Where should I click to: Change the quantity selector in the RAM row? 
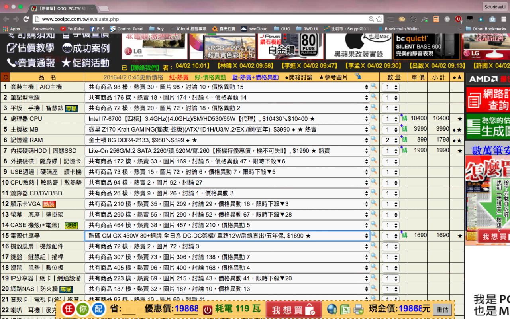[x=390, y=140]
